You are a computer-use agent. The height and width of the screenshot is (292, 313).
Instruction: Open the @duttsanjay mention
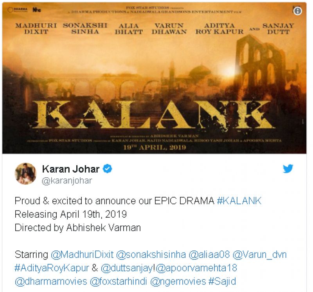(x=127, y=268)
